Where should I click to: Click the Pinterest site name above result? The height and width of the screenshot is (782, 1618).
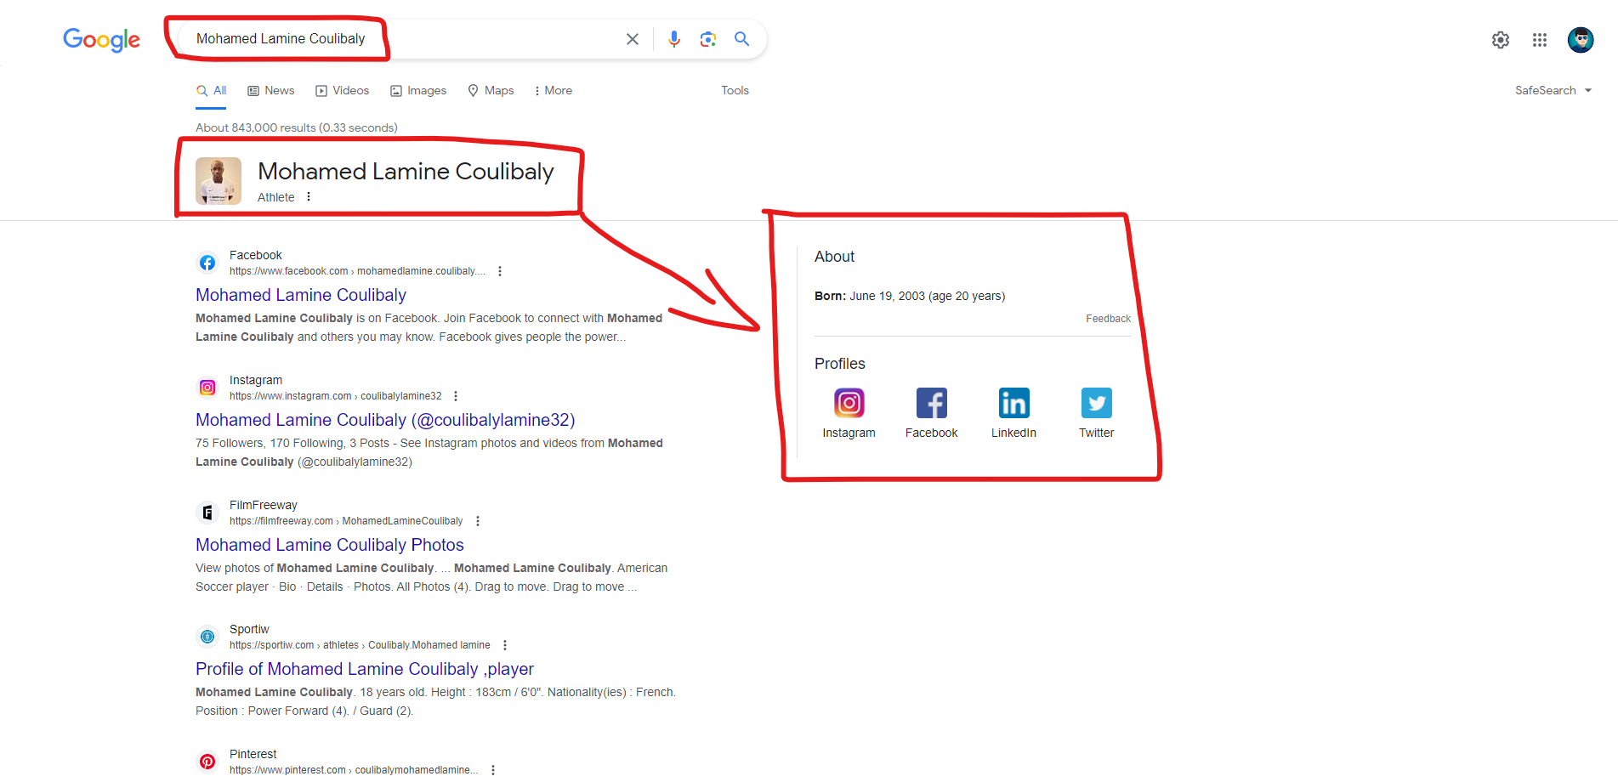pyautogui.click(x=253, y=754)
